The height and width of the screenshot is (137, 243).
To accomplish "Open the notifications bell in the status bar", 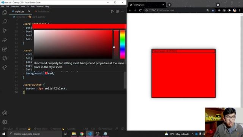I will [123, 129].
